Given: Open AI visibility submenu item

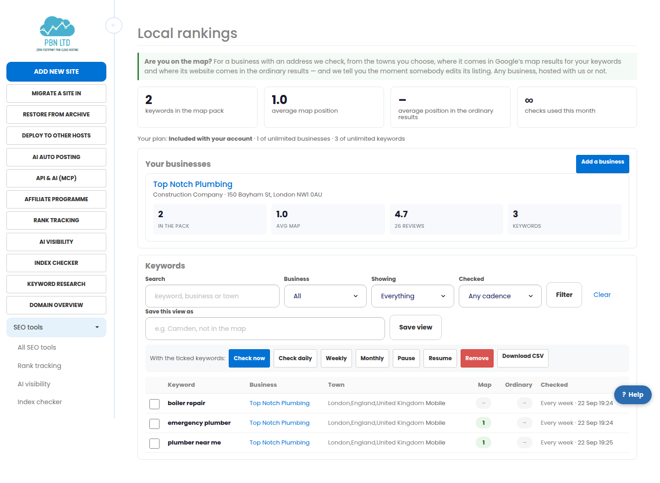Looking at the screenshot, I should 34,384.
